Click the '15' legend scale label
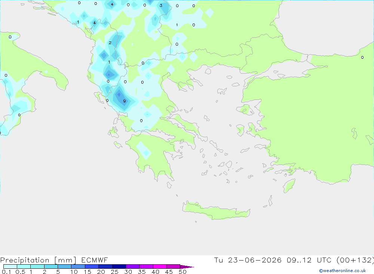Image resolution: width=374 pixels, height=274 pixels. click(x=88, y=272)
